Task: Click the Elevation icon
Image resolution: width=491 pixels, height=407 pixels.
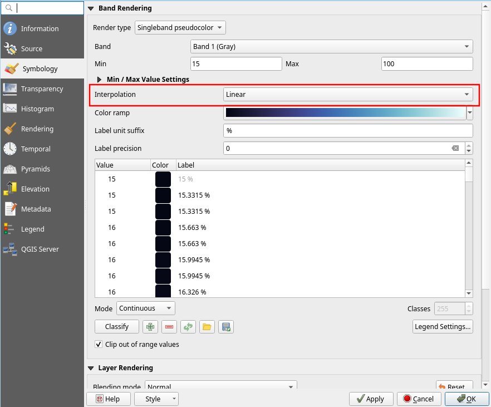Action: 10,189
